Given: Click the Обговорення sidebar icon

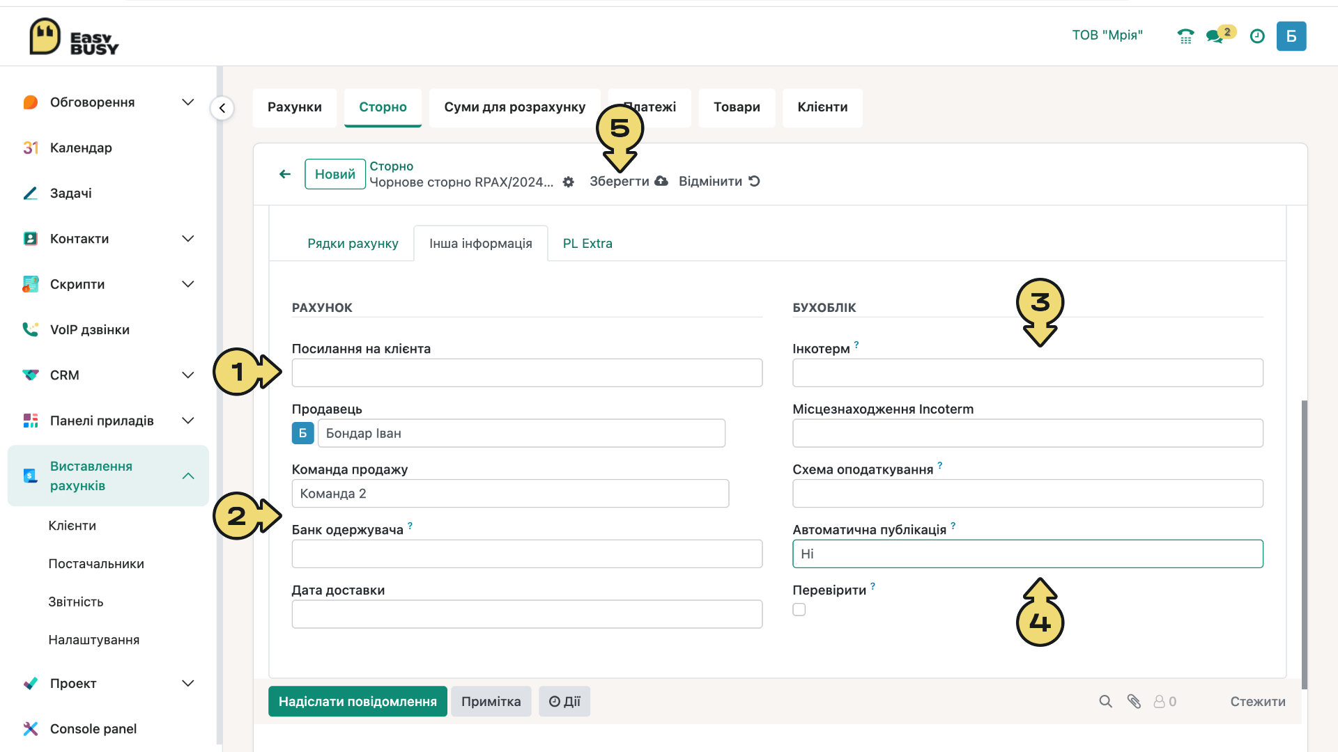Looking at the screenshot, I should [x=30, y=102].
